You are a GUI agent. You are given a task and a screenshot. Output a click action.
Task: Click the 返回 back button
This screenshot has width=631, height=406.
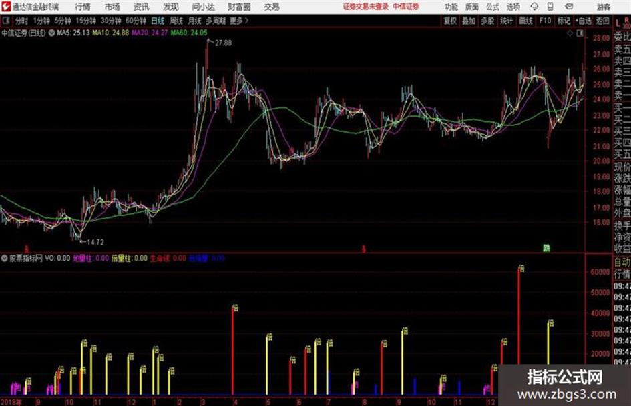click(x=602, y=21)
